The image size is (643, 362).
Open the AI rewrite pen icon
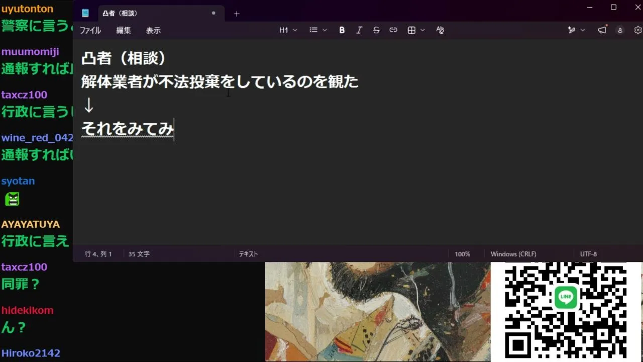571,30
